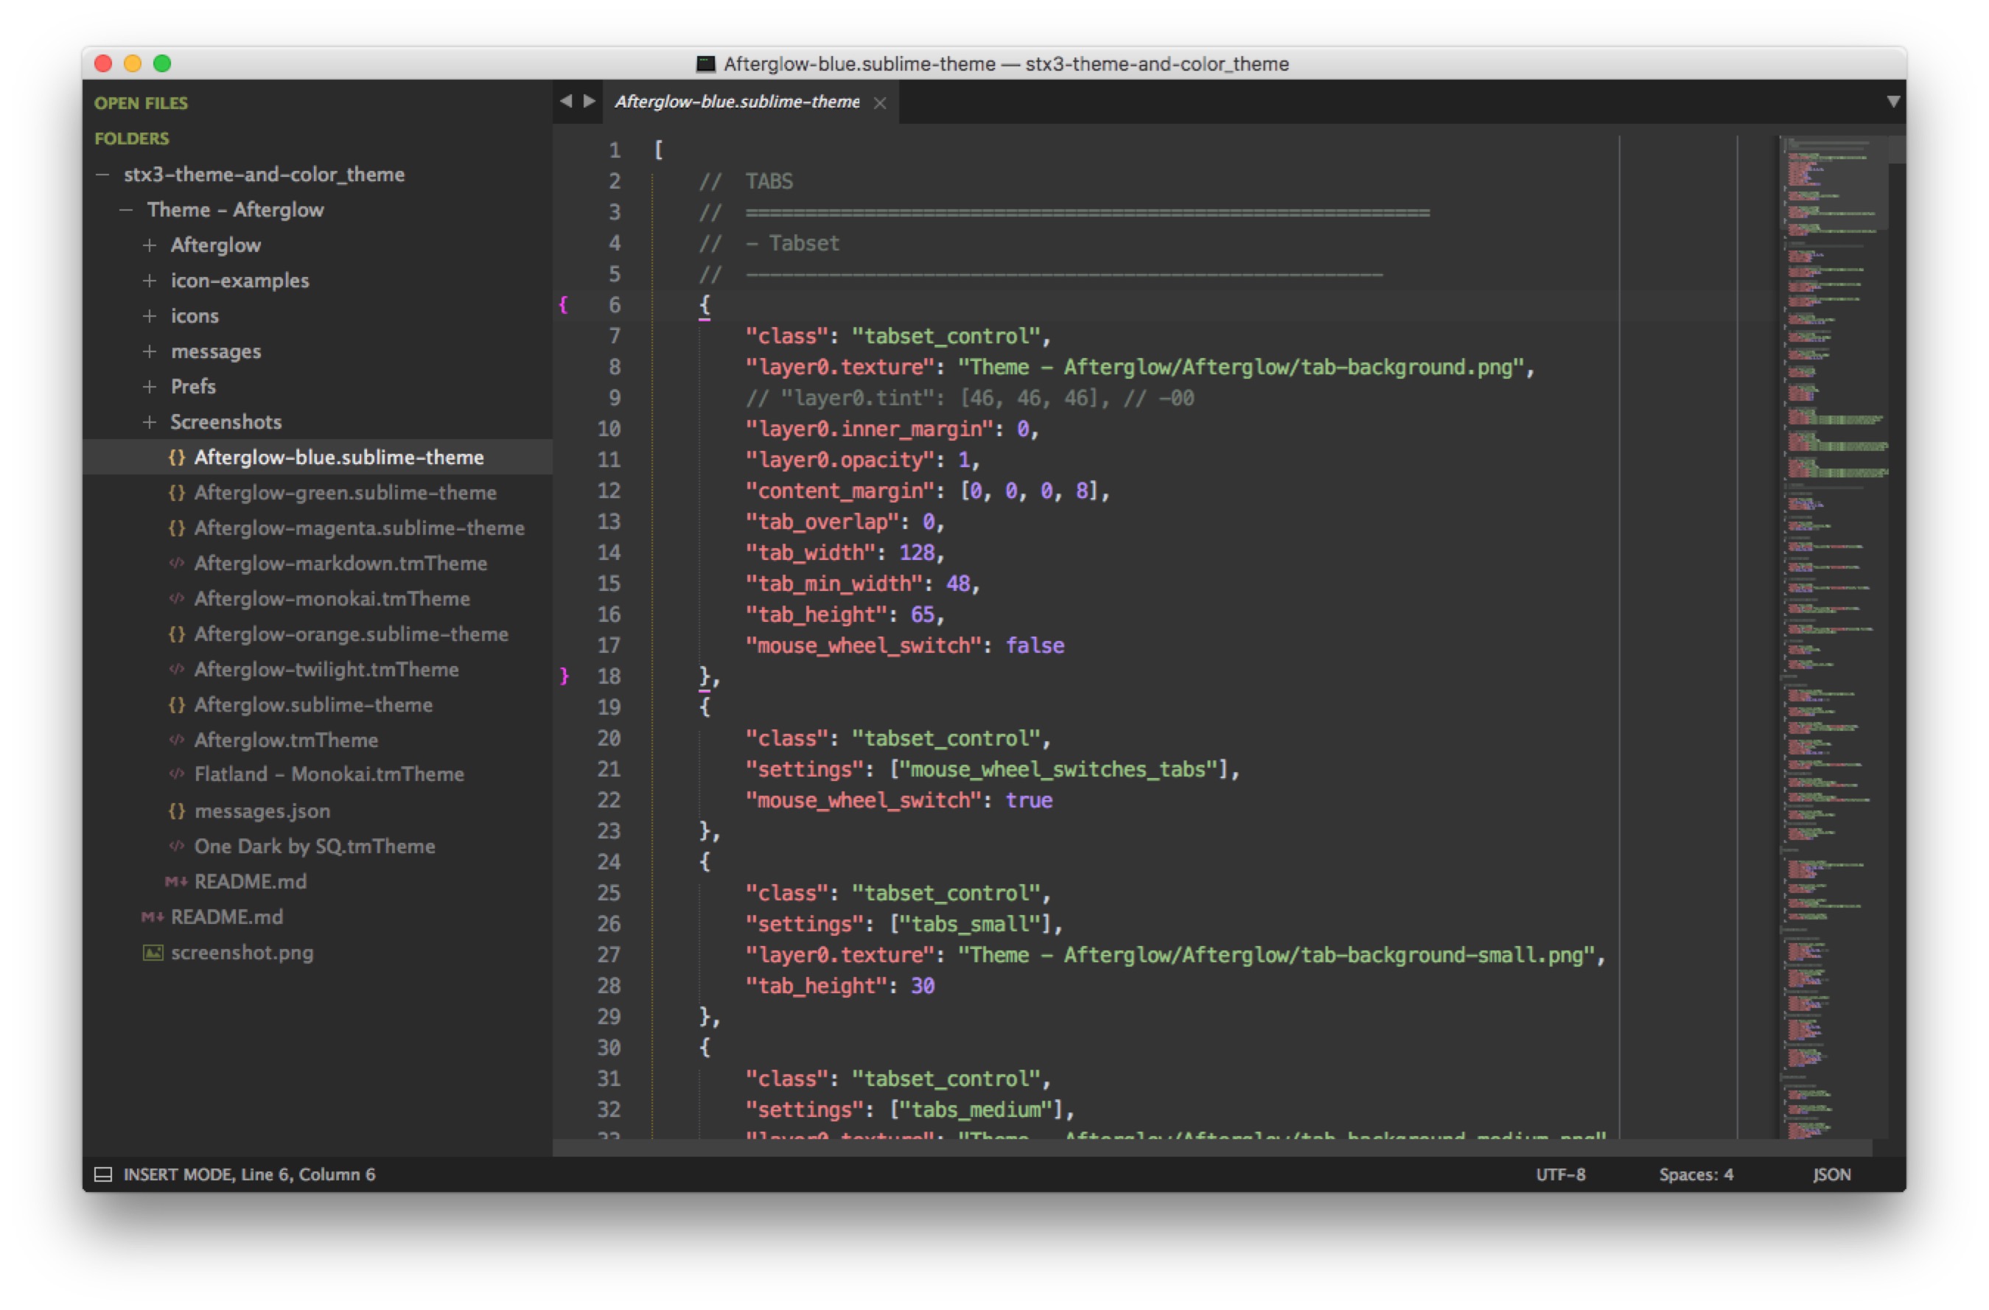Expand the Afterglow subfolder
This screenshot has width=1989, height=1310.
tap(150, 245)
